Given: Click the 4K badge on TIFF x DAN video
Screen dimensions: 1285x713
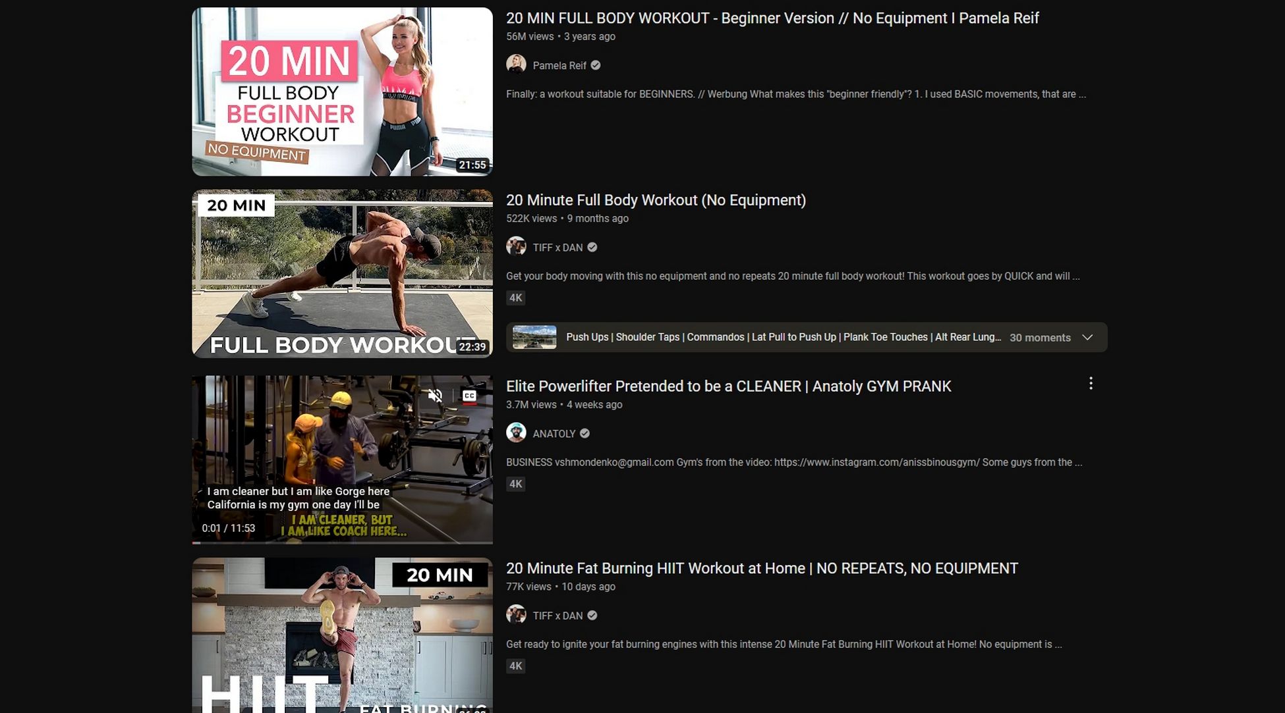Looking at the screenshot, I should 515,298.
